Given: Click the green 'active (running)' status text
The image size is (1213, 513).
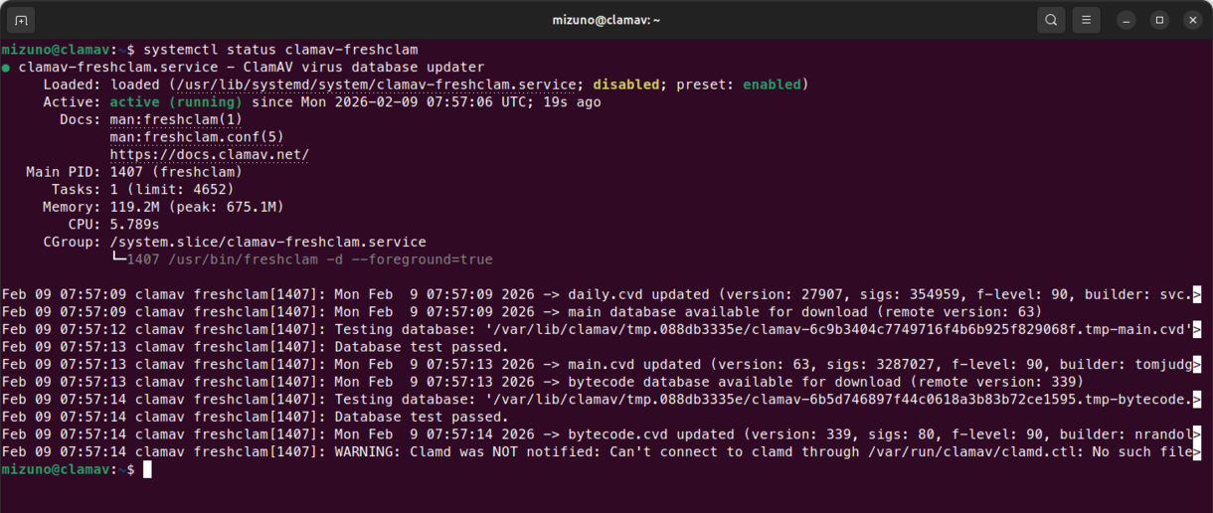Looking at the screenshot, I should tap(176, 102).
